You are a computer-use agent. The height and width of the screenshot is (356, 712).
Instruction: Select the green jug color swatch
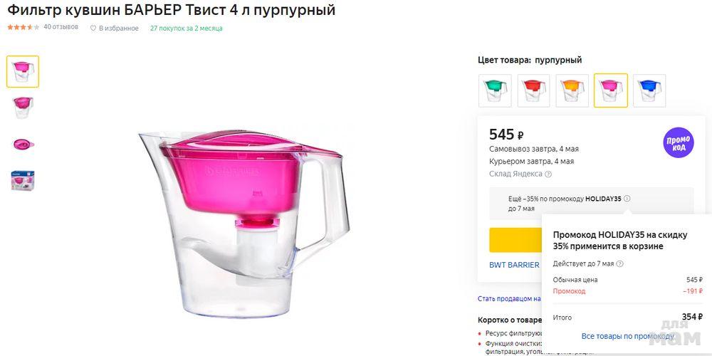[x=495, y=90]
